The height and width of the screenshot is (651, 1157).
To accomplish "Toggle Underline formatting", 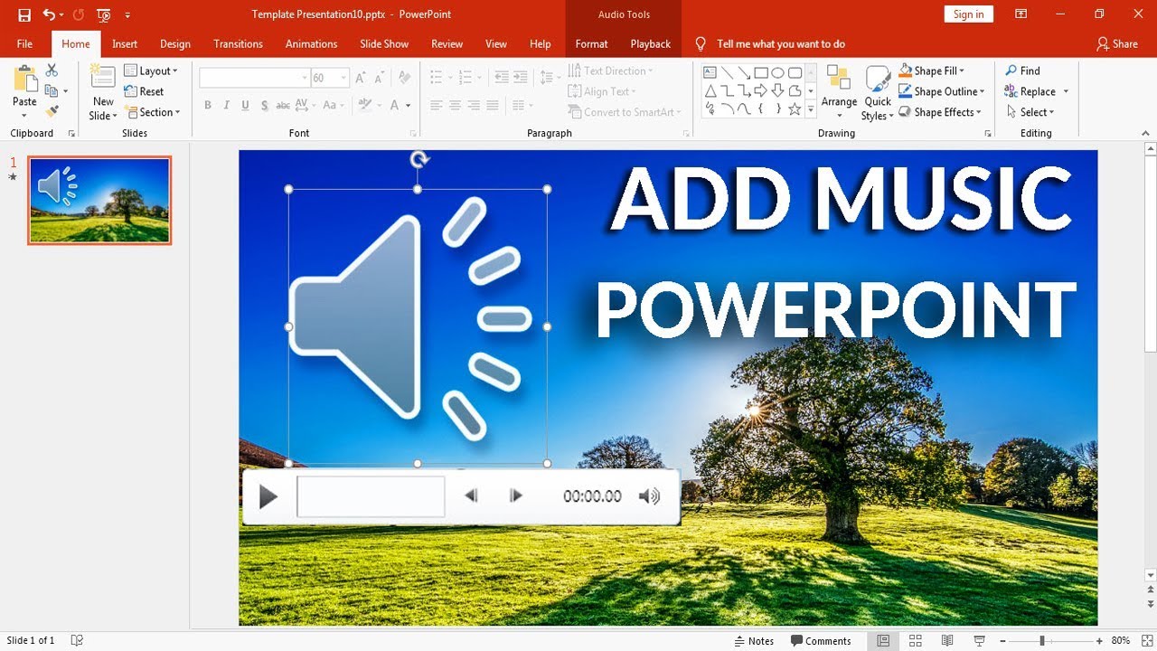I will 245,105.
